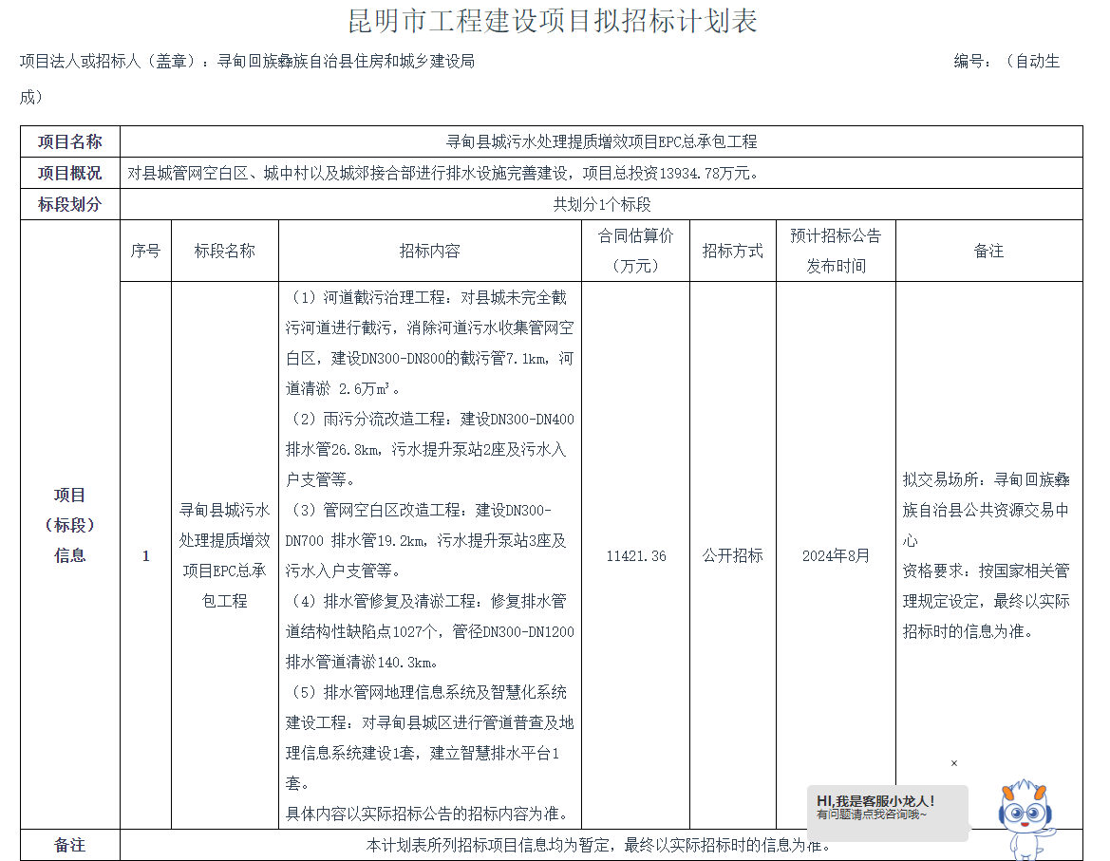Click the project overview text mentioning 13934.78万元

[443, 174]
